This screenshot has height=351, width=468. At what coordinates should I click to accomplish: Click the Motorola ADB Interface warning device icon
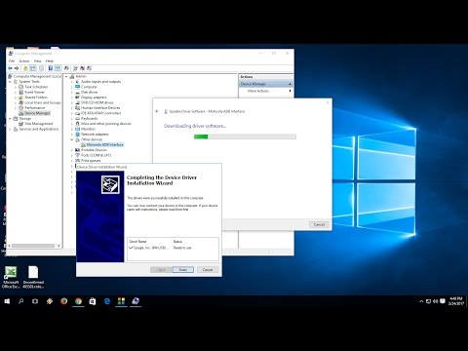[83, 144]
